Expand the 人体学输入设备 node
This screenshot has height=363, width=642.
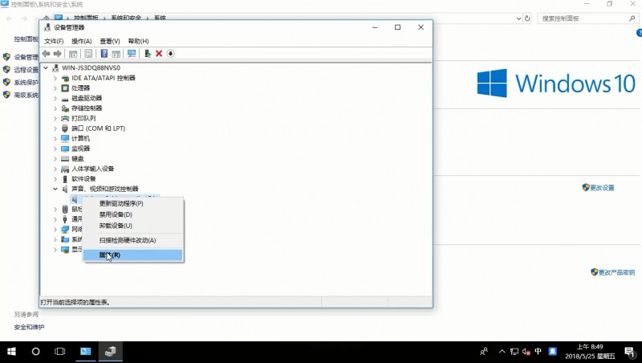tap(55, 169)
